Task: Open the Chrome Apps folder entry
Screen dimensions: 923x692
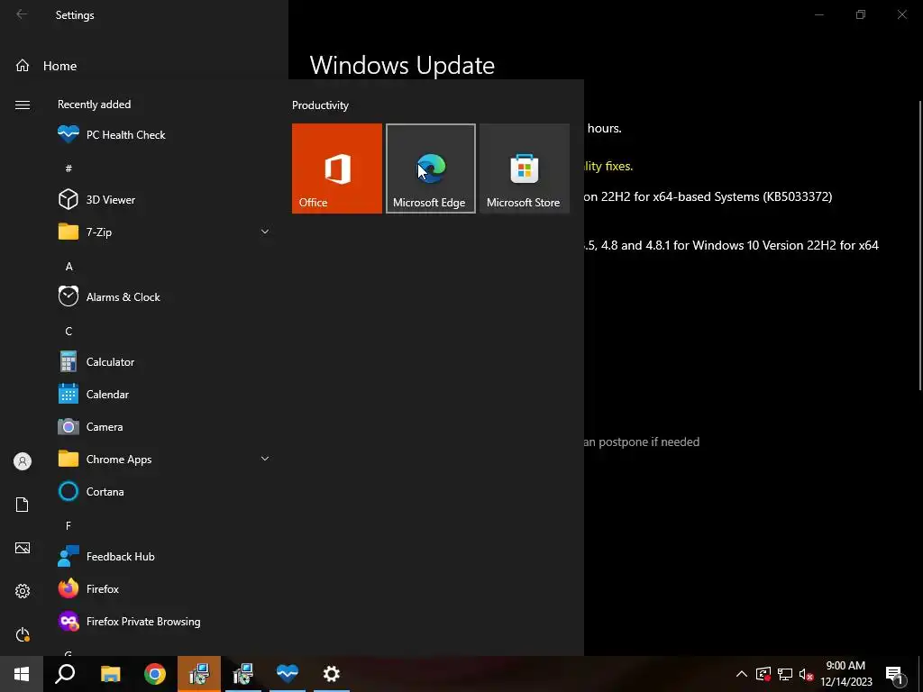Action: pyautogui.click(x=164, y=459)
